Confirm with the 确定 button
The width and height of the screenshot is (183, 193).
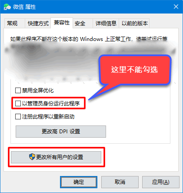pyautogui.click(x=79, y=182)
